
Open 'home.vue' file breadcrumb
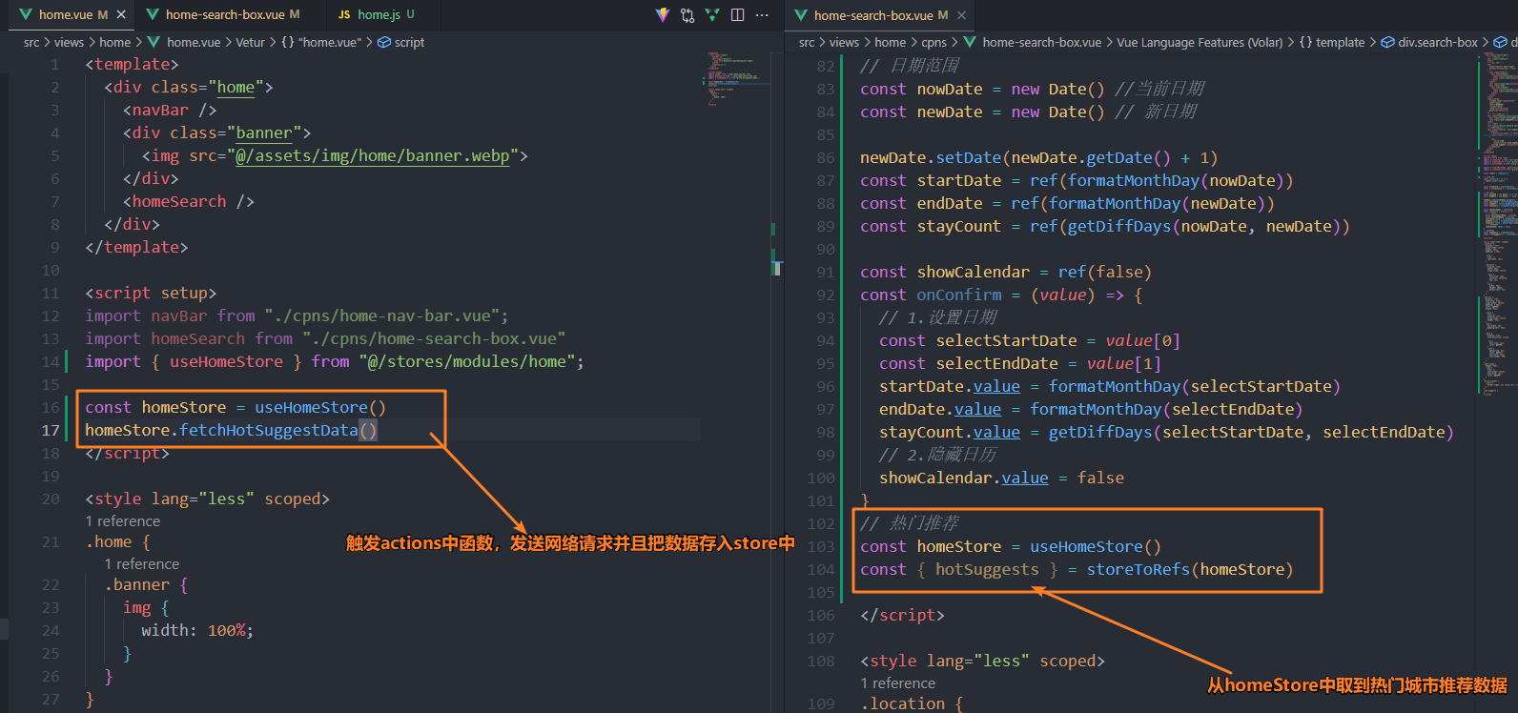click(x=194, y=42)
